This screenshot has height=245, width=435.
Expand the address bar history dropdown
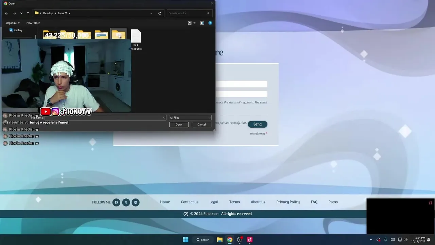(151, 13)
